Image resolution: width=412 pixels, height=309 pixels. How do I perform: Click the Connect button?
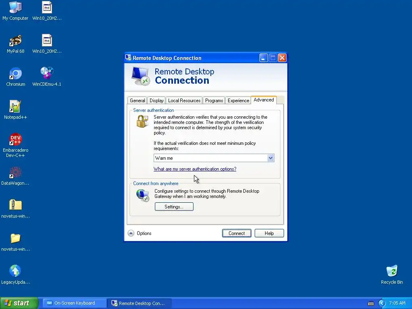[237, 233]
